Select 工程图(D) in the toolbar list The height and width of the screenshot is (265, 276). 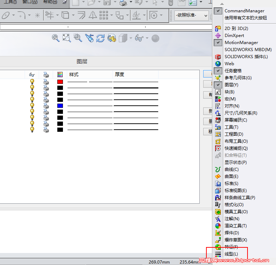[x=234, y=134]
